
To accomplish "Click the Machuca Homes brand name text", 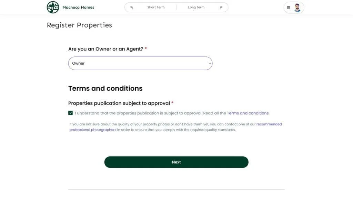I will click(78, 8).
